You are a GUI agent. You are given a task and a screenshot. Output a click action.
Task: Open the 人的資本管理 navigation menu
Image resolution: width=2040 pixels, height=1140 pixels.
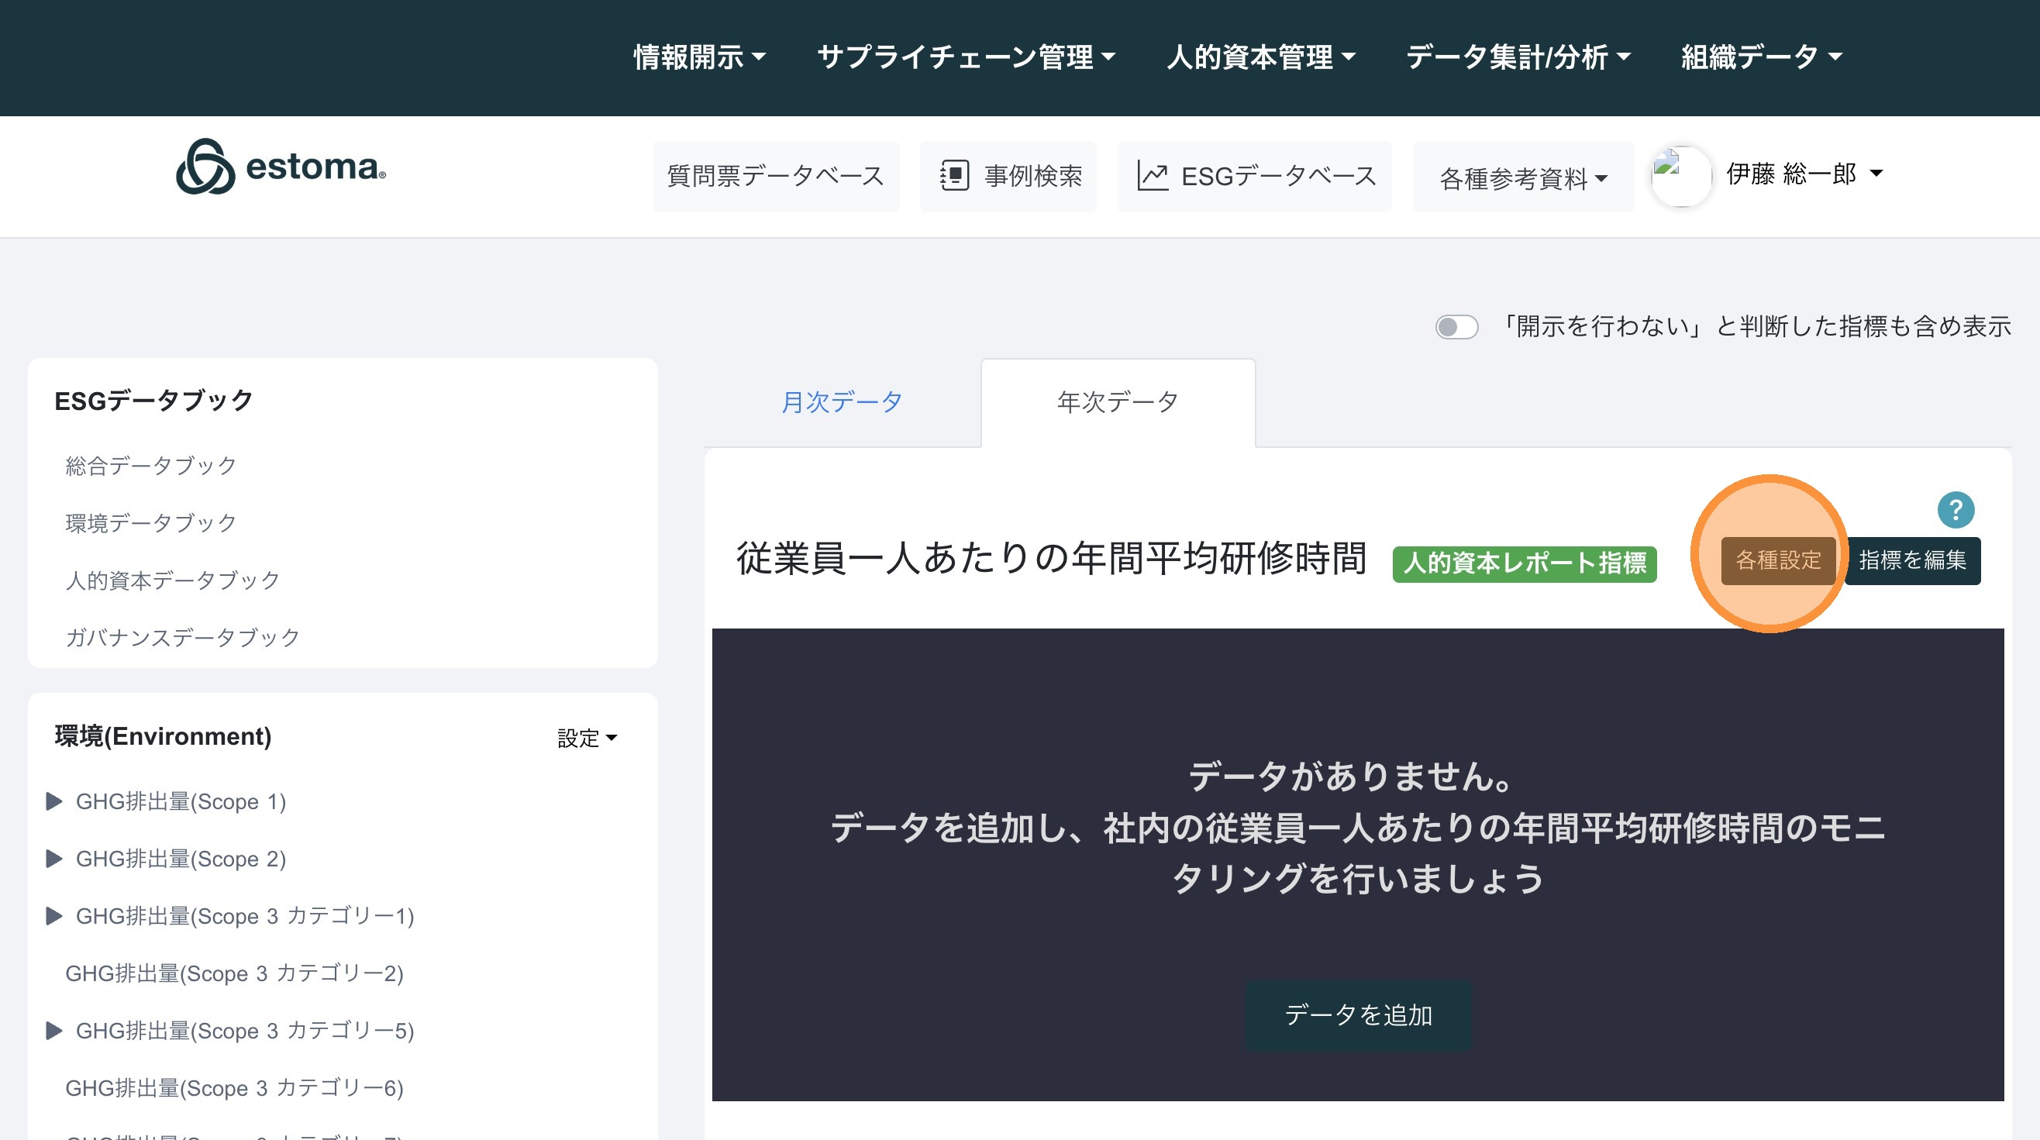(x=1261, y=57)
